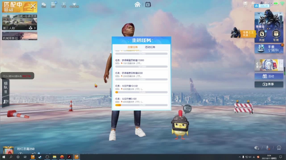
Task: Open the mail envelope icon at top right
Action: pyautogui.click(x=245, y=4)
